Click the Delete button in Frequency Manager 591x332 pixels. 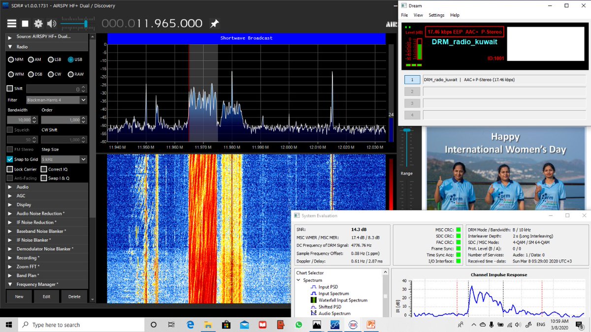tap(74, 297)
